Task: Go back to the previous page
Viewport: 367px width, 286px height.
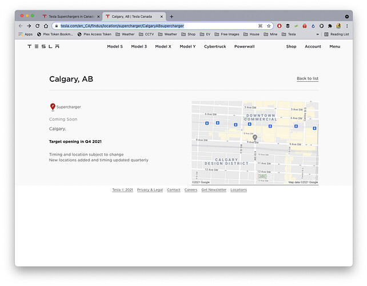Action: 21,26
